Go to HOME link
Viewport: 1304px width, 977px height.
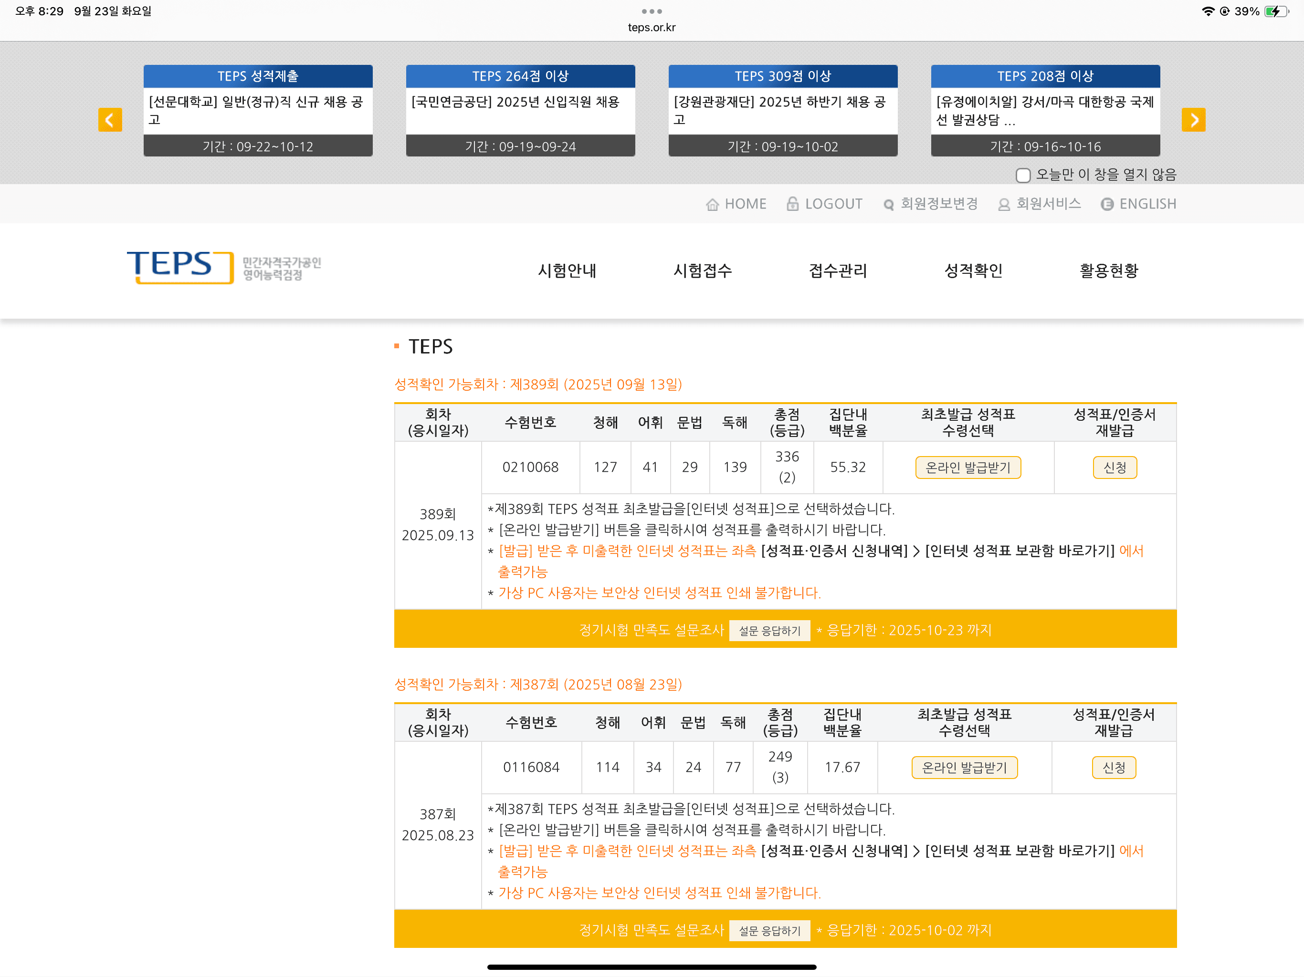coord(745,204)
